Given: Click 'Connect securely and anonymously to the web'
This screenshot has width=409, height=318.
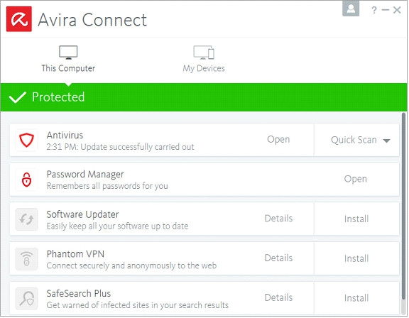Looking at the screenshot, I should [131, 266].
